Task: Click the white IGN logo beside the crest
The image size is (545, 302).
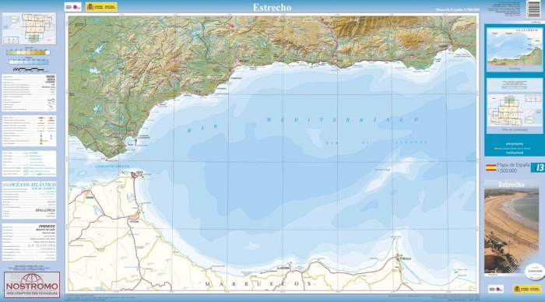Action: click(72, 7)
